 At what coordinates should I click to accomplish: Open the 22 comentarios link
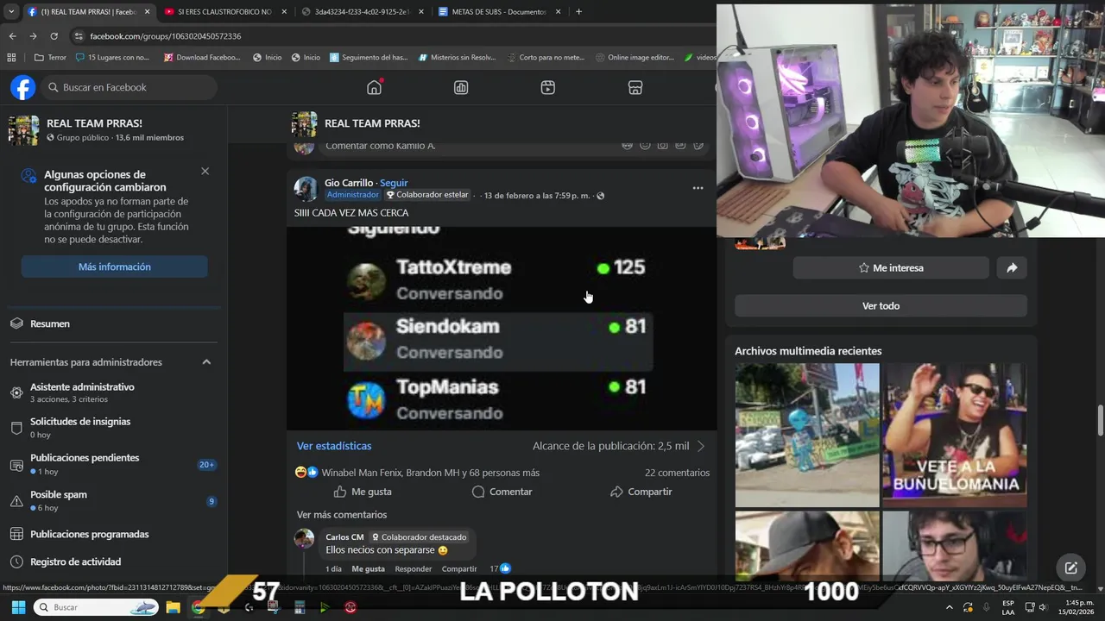[x=677, y=473]
